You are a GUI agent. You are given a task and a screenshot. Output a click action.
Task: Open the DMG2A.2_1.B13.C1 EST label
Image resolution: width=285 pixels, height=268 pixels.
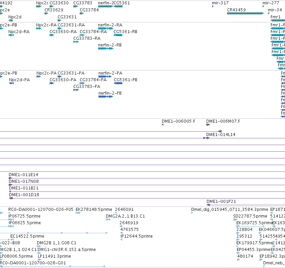(125, 216)
